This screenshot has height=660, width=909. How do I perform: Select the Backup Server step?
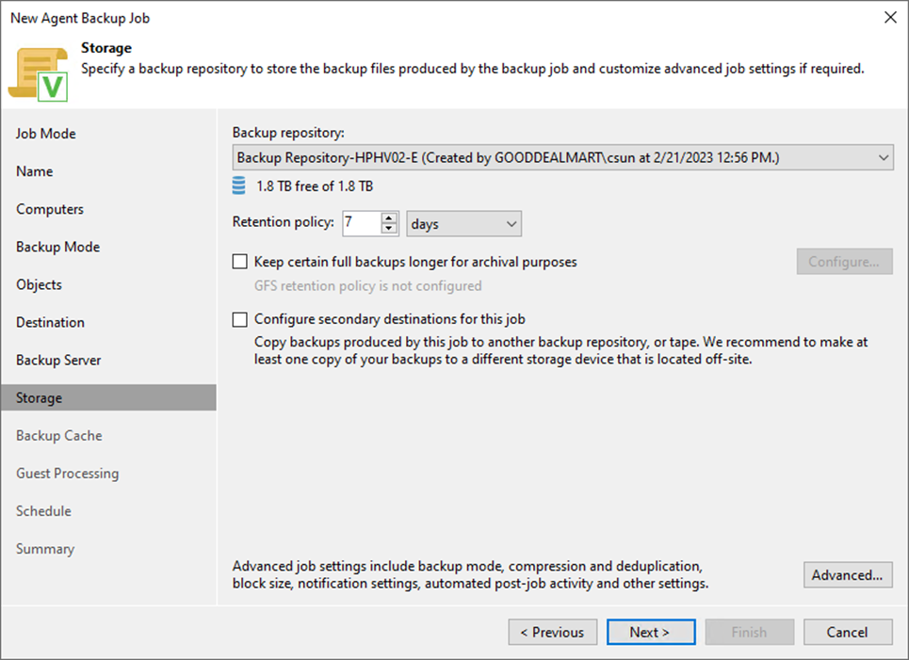57,359
